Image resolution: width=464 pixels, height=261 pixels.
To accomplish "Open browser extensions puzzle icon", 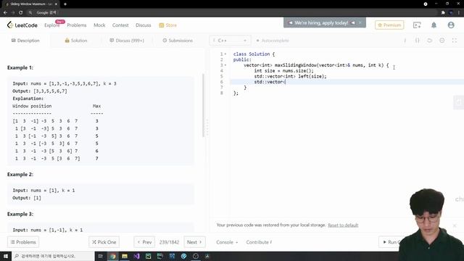I will [443, 12].
